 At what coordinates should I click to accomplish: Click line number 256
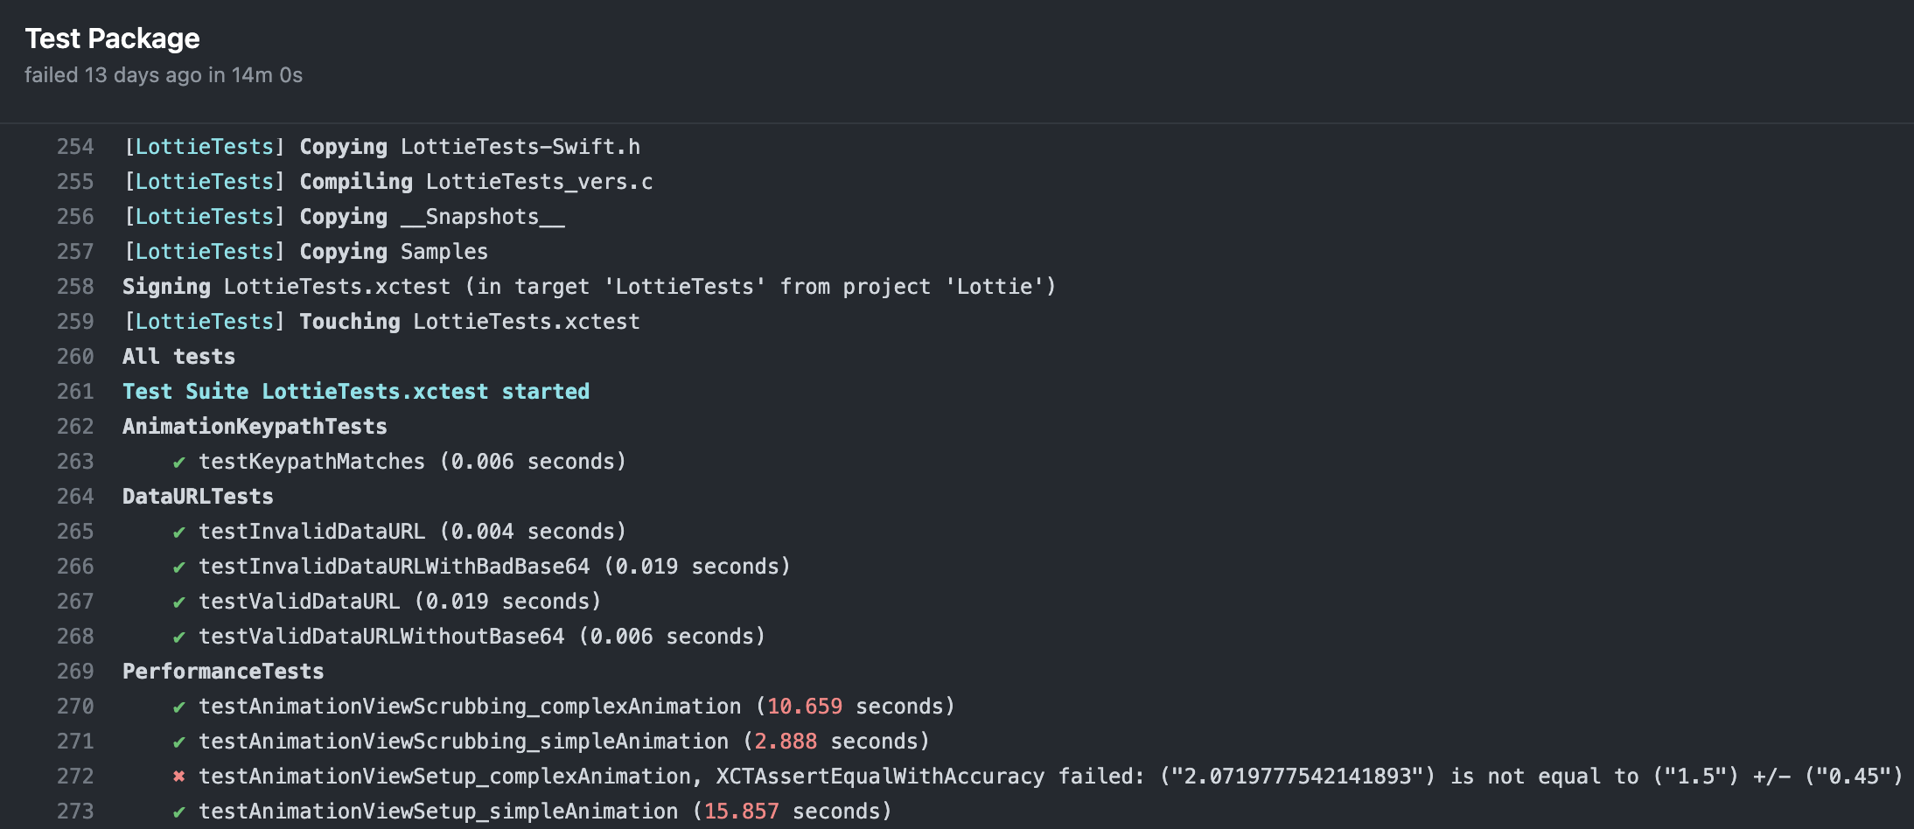75,217
